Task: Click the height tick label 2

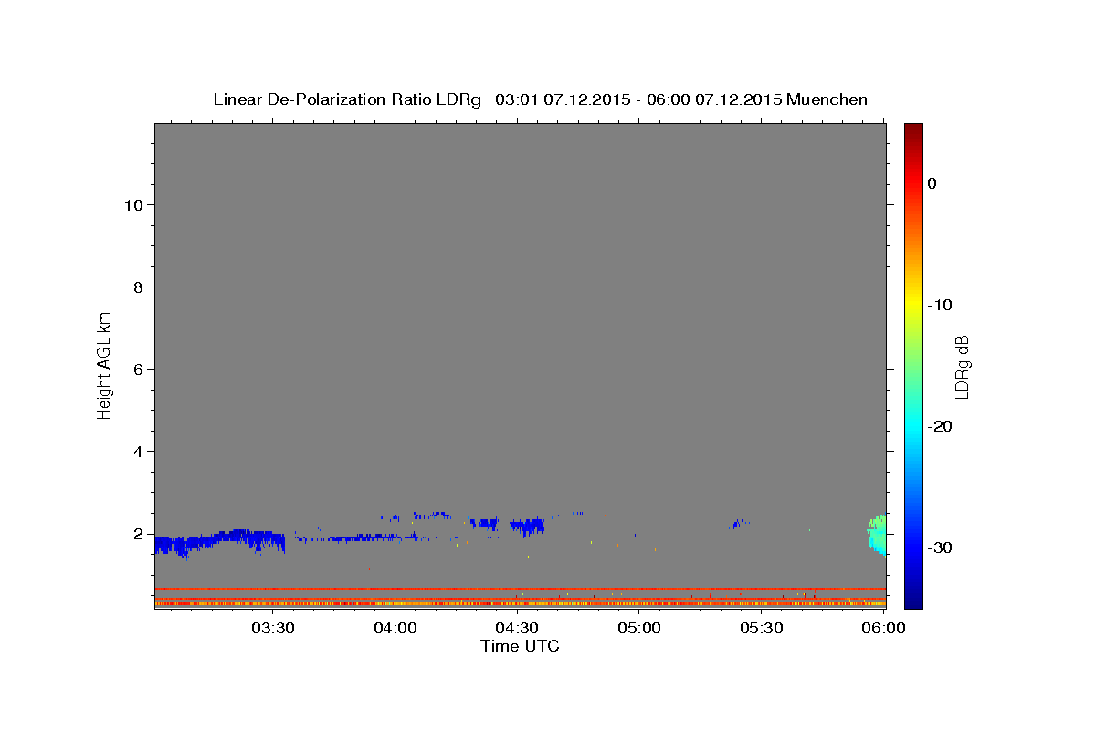Action: (x=137, y=533)
